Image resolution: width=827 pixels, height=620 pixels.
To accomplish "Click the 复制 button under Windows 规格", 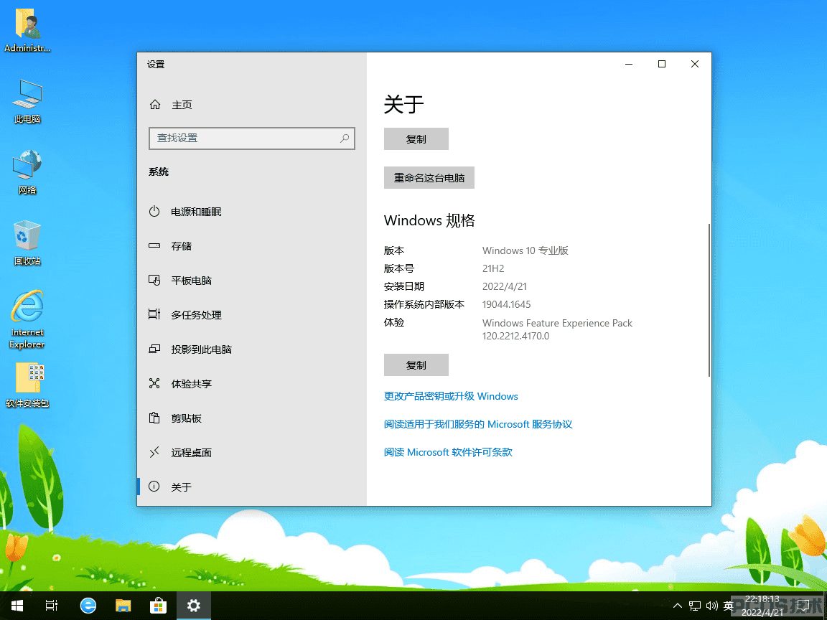I will click(416, 365).
